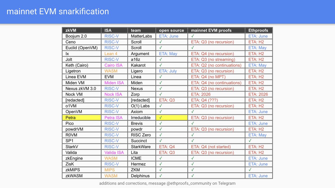Toggle ZisK's mainnet EVM proofs check

(x=193, y=164)
